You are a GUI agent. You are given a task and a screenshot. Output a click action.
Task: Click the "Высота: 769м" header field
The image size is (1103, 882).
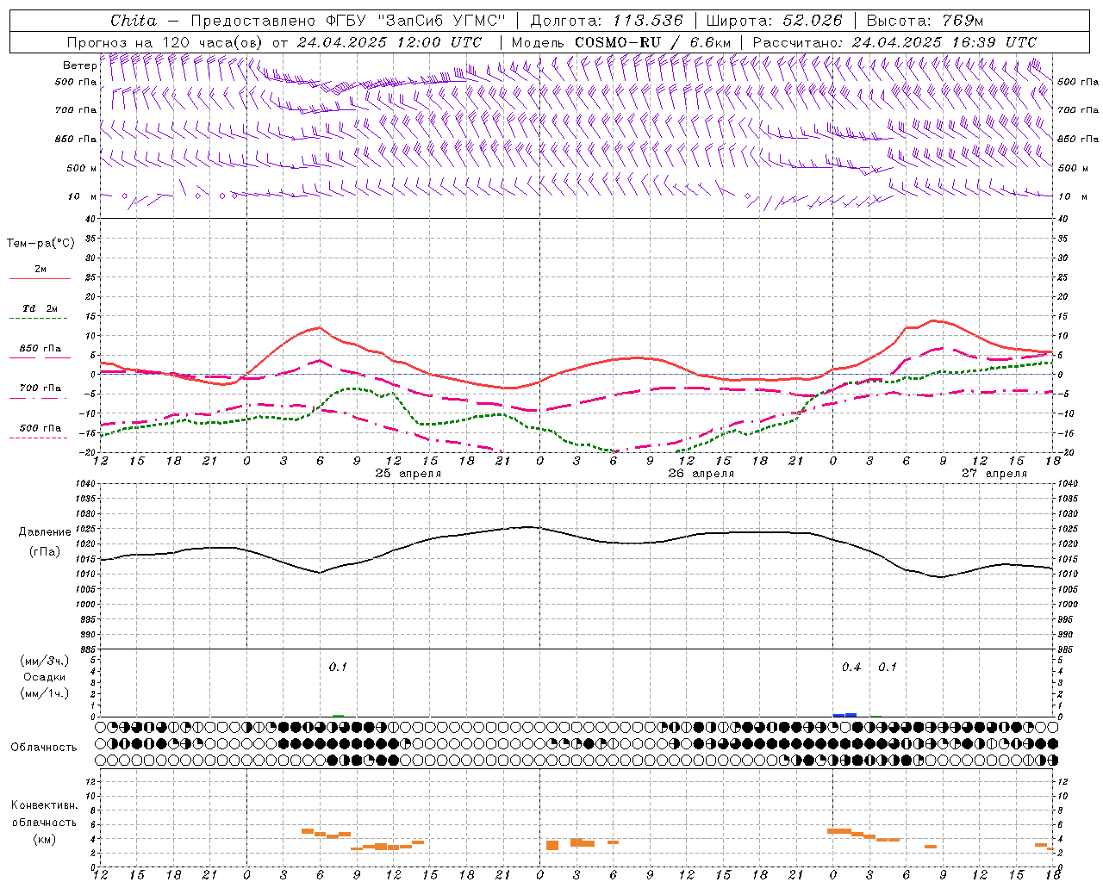pos(925,21)
